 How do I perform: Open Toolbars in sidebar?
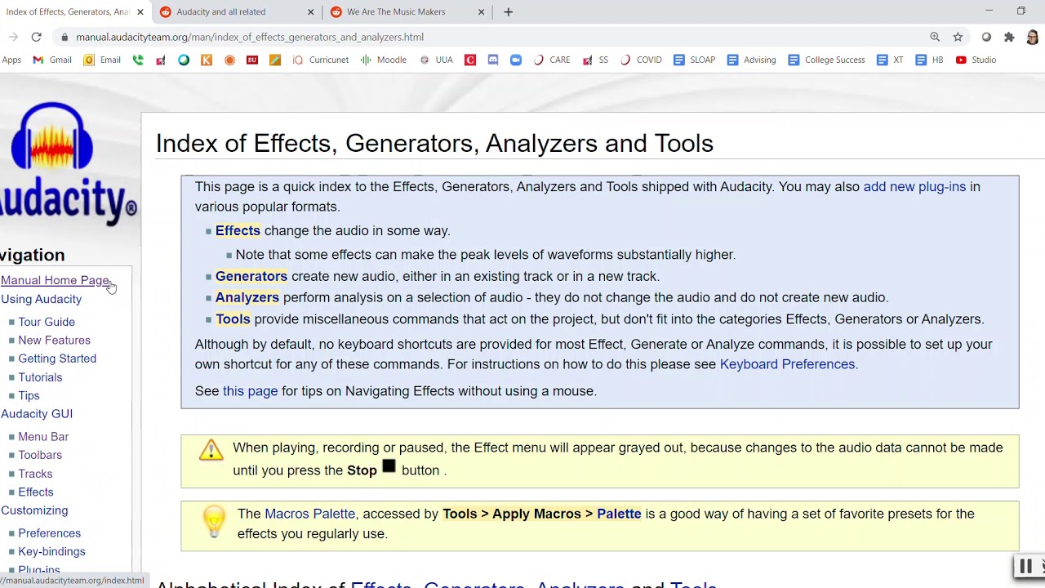pyautogui.click(x=40, y=455)
